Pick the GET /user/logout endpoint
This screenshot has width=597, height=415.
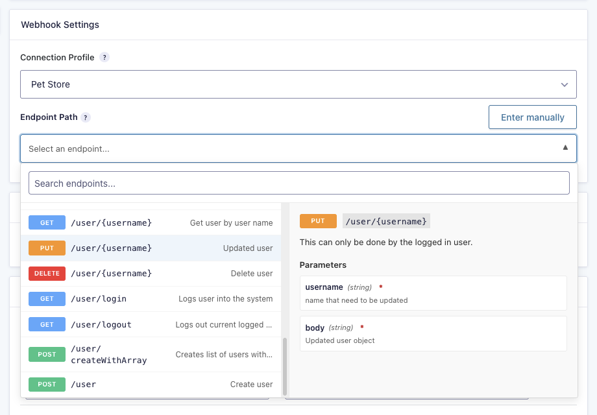[x=151, y=324]
